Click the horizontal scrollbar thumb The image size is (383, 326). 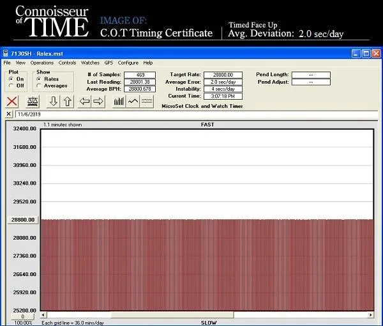(x=172, y=315)
